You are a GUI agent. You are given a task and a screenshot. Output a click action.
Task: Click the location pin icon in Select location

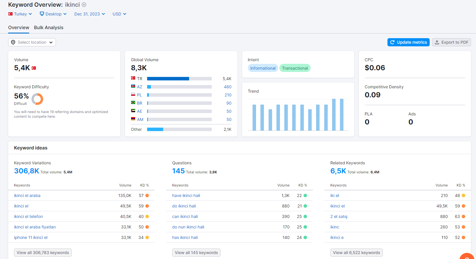[x=13, y=42]
